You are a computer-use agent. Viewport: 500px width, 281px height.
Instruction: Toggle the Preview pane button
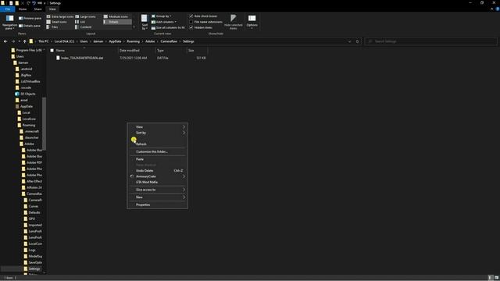[30, 18]
